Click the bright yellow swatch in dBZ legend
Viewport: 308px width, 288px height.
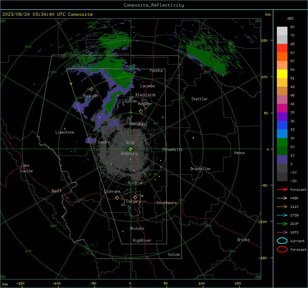(x=282, y=74)
